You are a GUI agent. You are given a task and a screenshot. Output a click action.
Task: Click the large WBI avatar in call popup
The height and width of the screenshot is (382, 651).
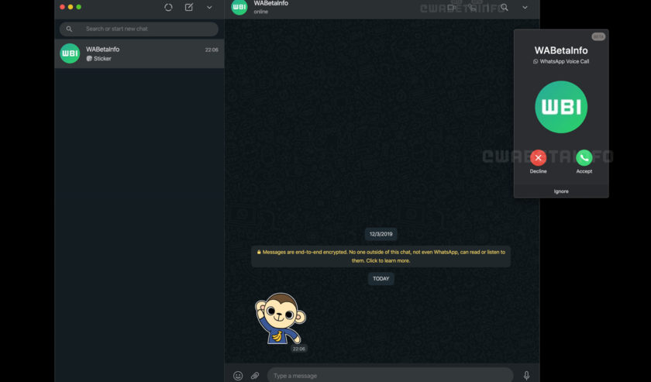(561, 107)
